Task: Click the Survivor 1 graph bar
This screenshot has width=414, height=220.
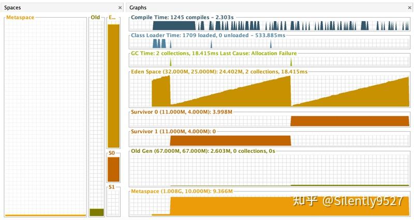Action: coord(230,140)
